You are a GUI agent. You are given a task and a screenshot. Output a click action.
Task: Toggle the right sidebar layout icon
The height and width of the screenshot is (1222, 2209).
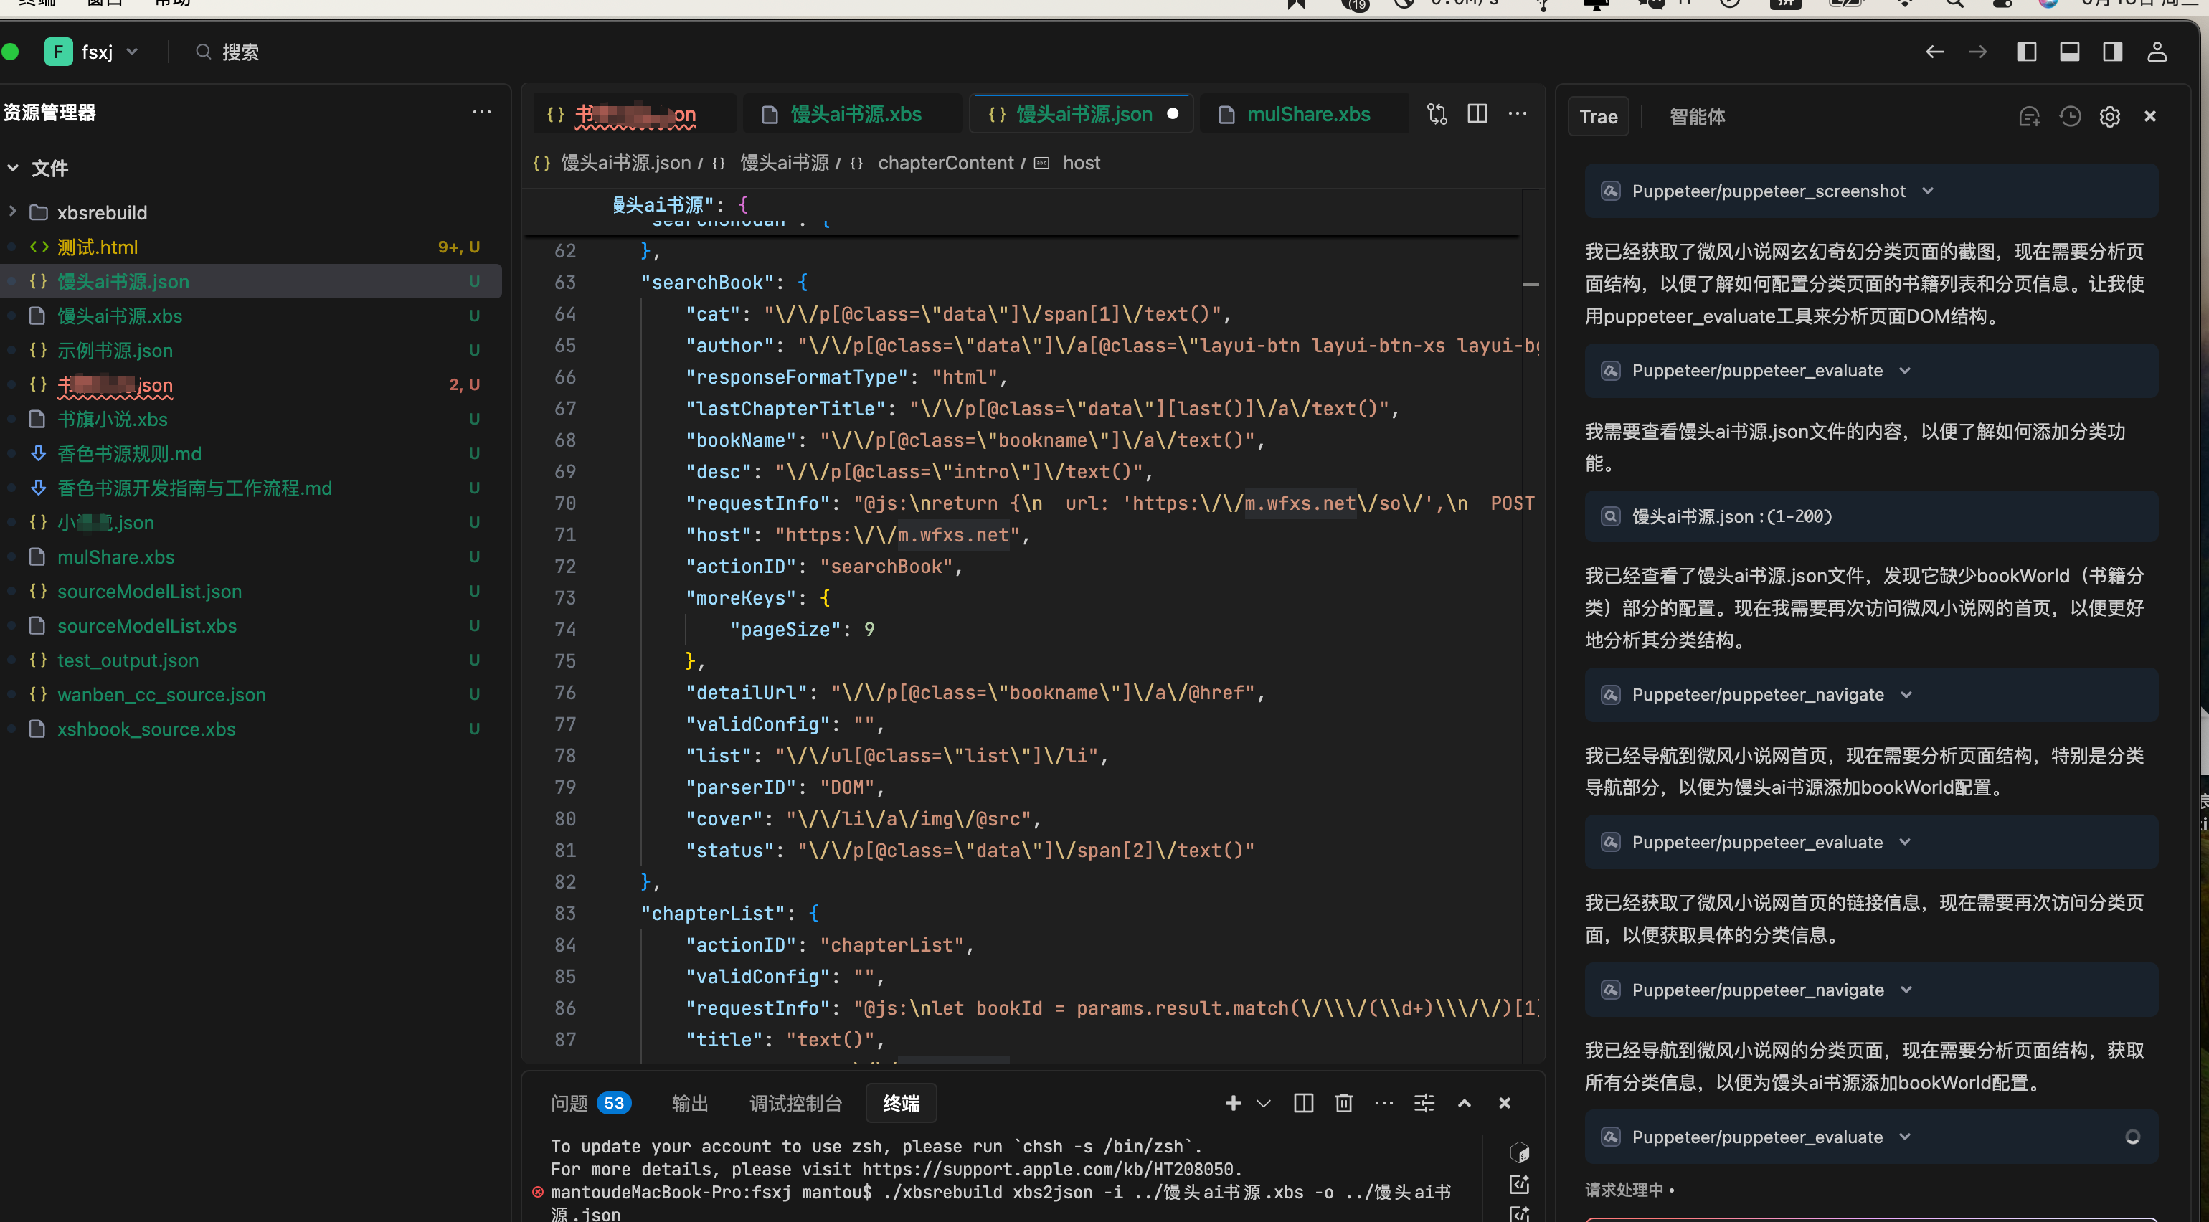pos(2112,52)
